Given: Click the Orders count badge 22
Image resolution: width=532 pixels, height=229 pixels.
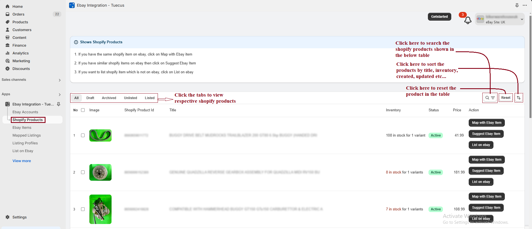Looking at the screenshot, I should coord(57,14).
